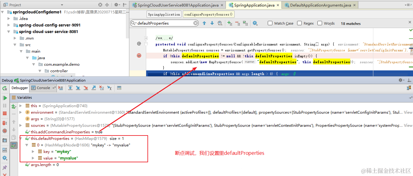Toggle the breakpoint on the defaultProperties line

139,56
